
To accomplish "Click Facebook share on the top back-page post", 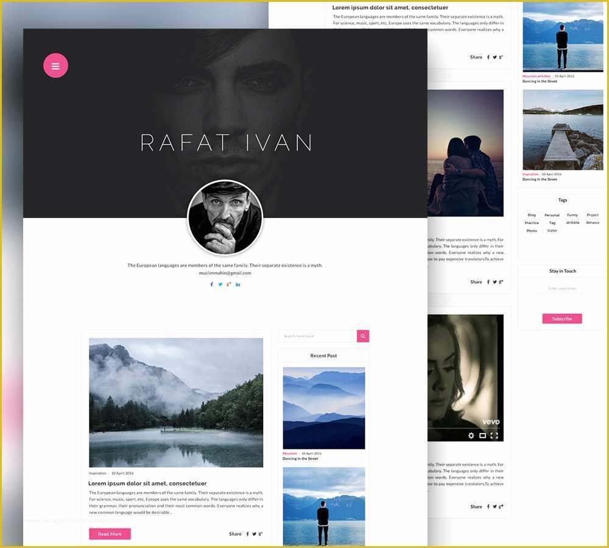I will pyautogui.click(x=488, y=57).
